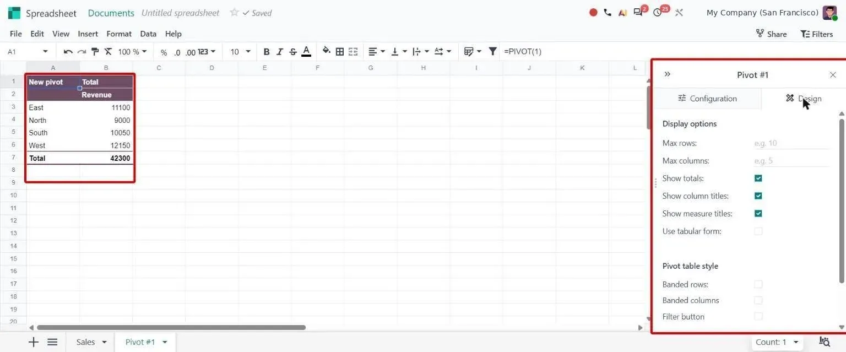Screen dimensions: 846x352
Task: Open the font size 10 dropdown
Action: click(x=240, y=52)
